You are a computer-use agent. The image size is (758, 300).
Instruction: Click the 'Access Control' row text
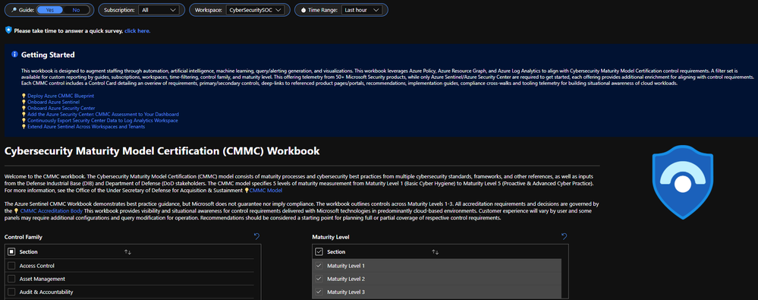(36, 266)
